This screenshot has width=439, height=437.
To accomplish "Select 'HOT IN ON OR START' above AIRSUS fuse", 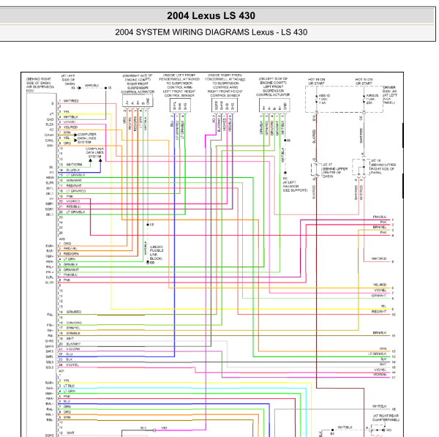I will [x=364, y=81].
